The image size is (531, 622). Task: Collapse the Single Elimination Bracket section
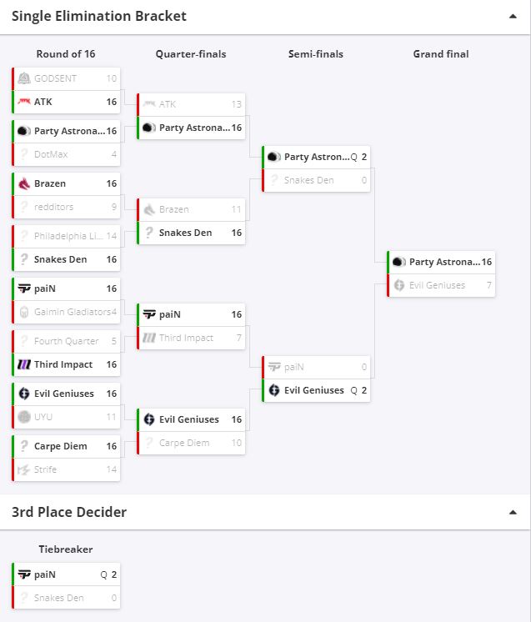pyautogui.click(x=513, y=16)
